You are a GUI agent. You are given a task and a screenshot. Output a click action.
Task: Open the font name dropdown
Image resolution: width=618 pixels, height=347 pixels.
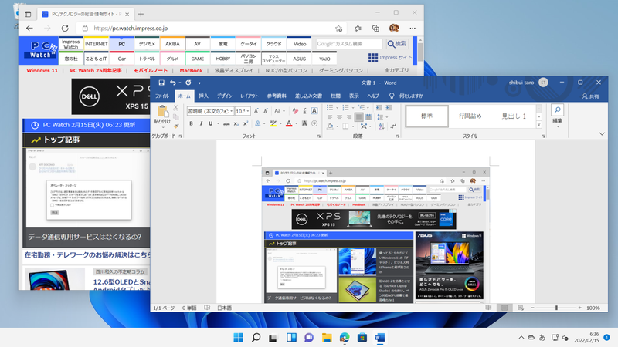coord(231,111)
